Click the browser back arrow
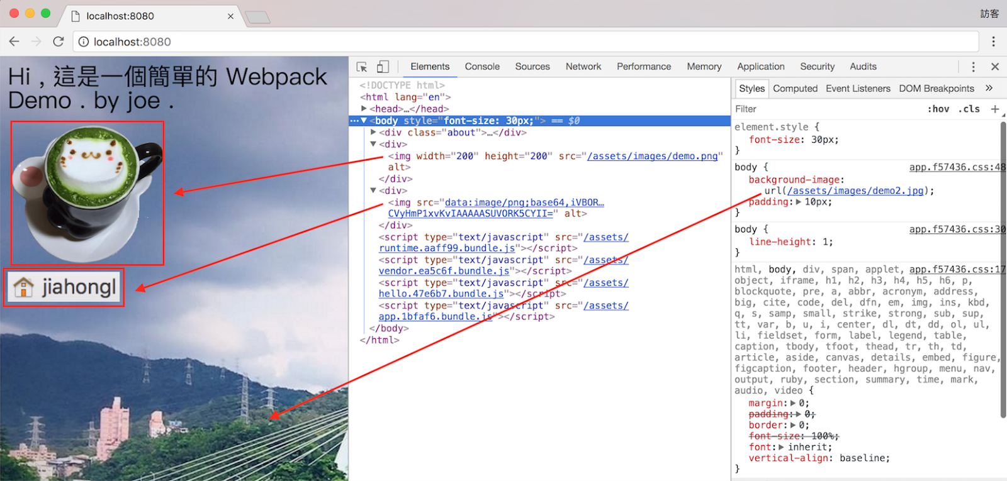 [x=14, y=41]
